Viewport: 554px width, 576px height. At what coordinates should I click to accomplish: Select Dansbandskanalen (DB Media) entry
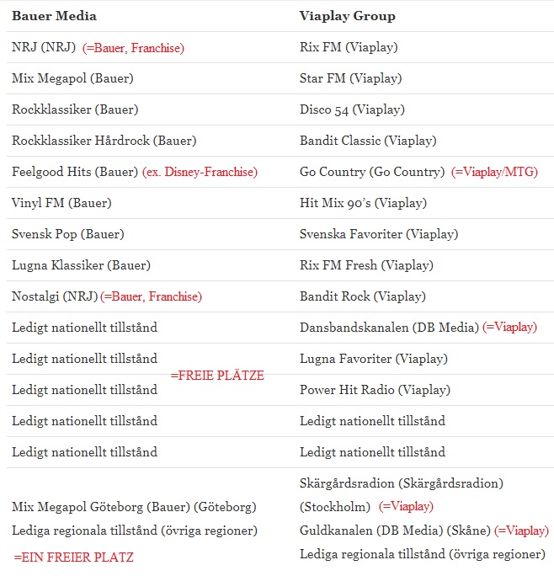pyautogui.click(x=389, y=327)
